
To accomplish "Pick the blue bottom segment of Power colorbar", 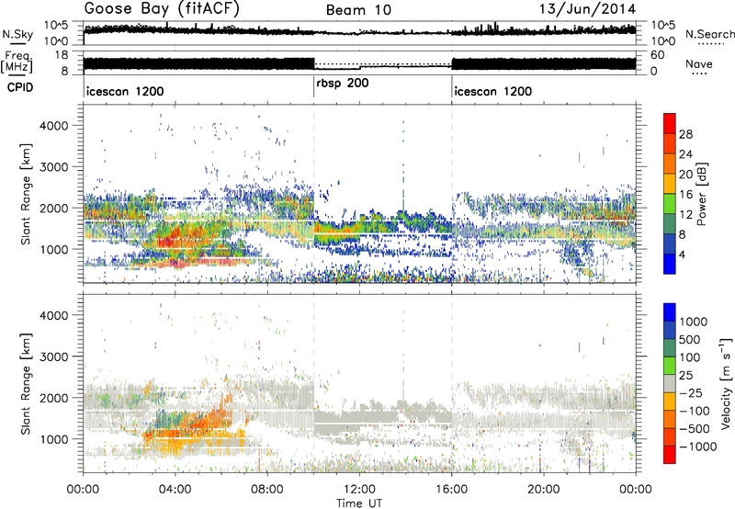I will (670, 264).
